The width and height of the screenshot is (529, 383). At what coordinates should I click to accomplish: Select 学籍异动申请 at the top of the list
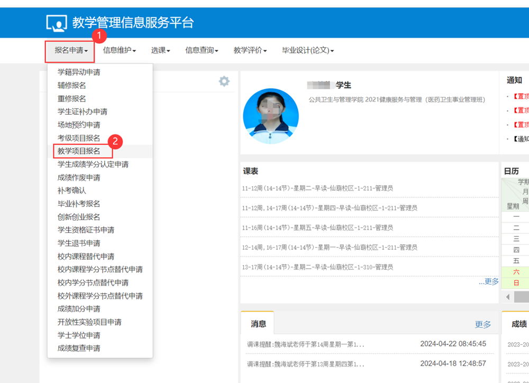click(79, 71)
